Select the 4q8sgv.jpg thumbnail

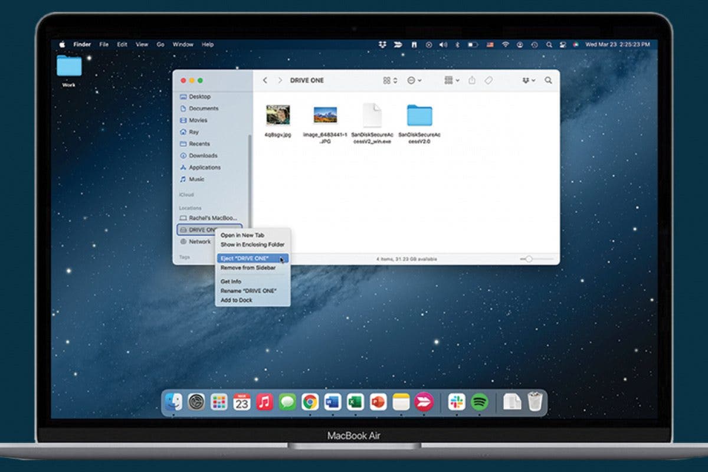tap(277, 115)
